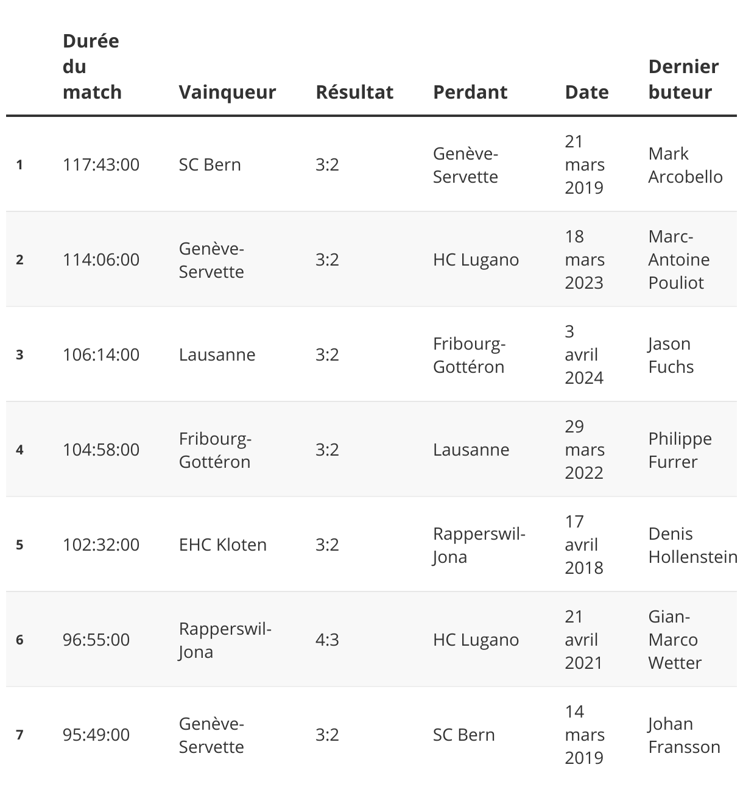The height and width of the screenshot is (787, 743).
Task: Select Mark Arcobello scorer cell
Action: pyautogui.click(x=685, y=165)
